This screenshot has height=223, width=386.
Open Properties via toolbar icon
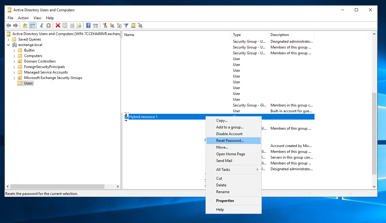coord(65,25)
